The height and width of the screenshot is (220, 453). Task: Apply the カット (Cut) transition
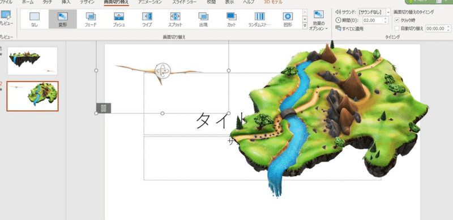pos(232,19)
